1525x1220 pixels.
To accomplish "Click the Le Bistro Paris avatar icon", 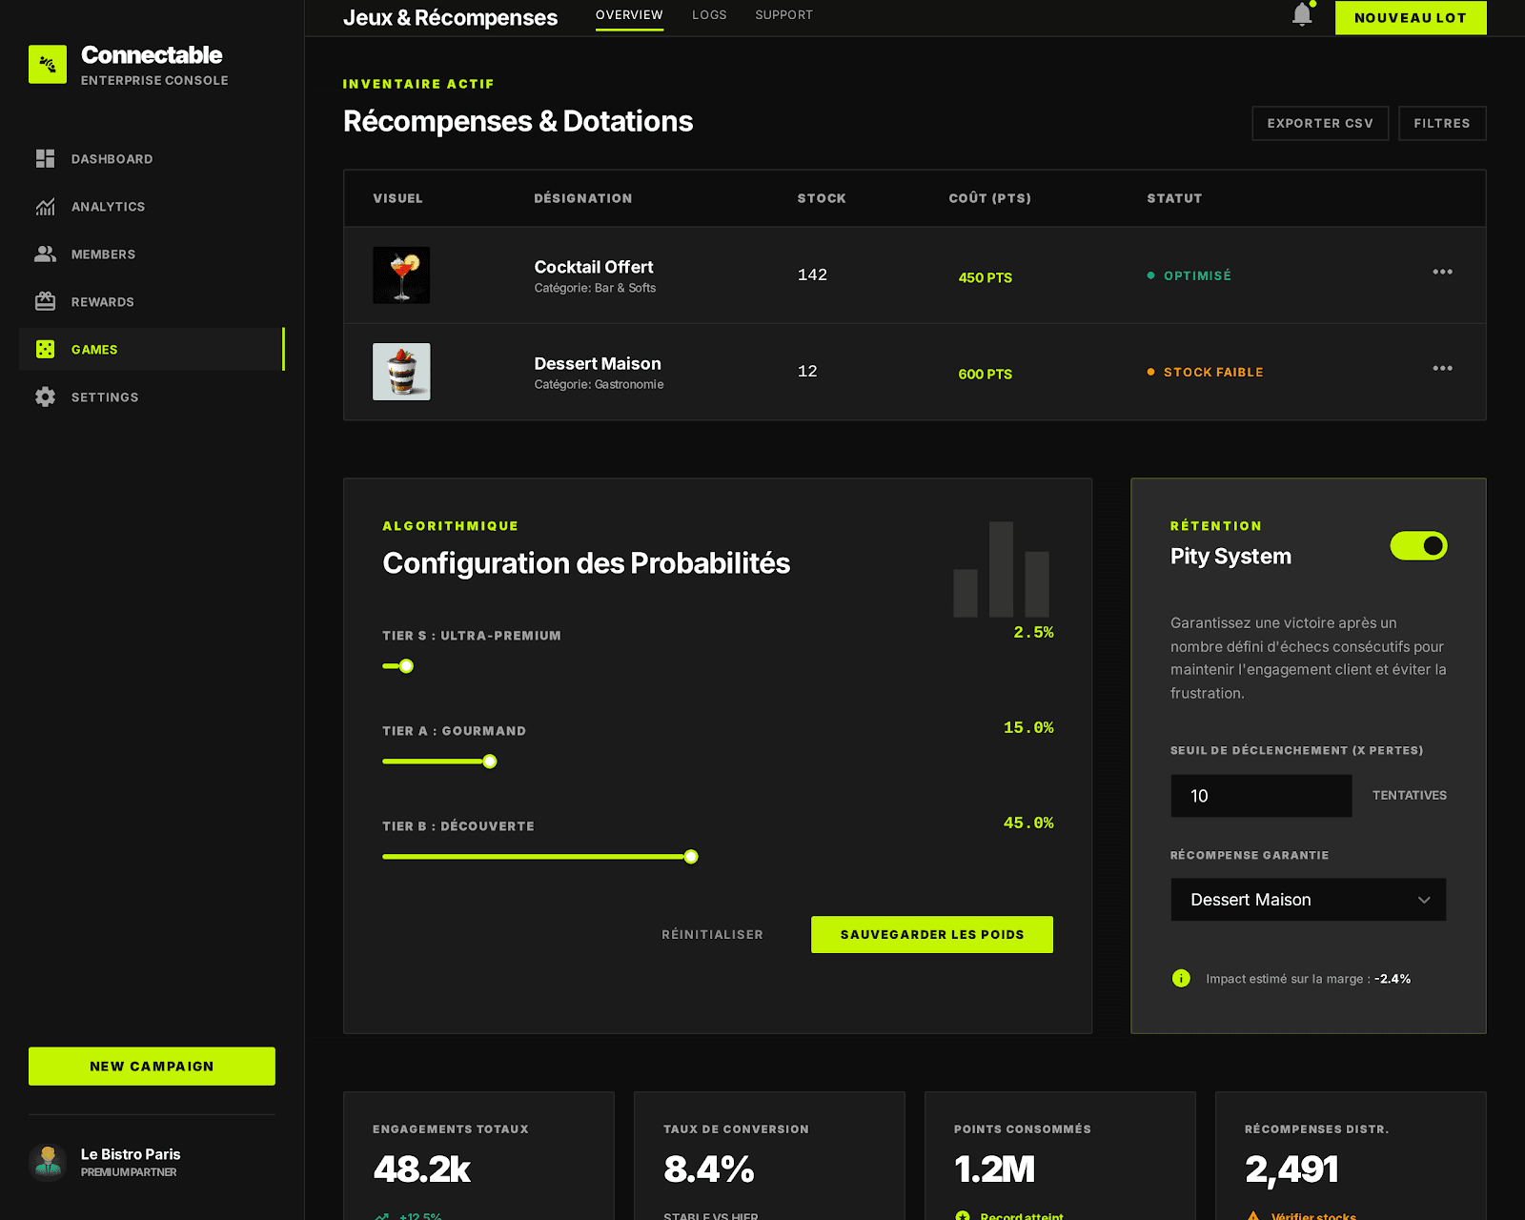I will point(48,1161).
